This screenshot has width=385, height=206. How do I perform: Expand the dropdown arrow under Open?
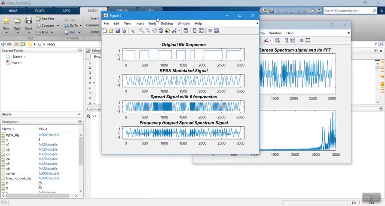click(18, 32)
